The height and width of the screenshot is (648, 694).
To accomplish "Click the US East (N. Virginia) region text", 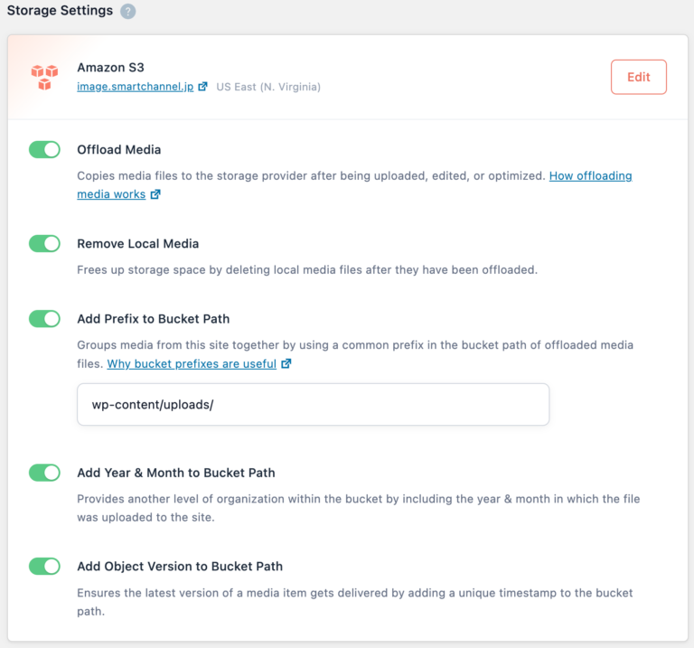I will [268, 87].
